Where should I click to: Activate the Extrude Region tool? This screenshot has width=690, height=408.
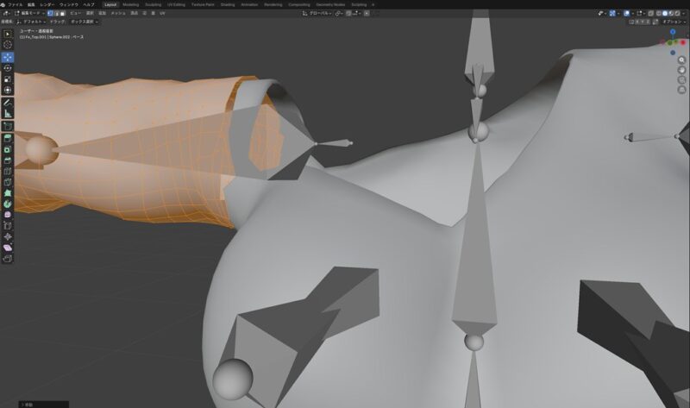point(8,136)
